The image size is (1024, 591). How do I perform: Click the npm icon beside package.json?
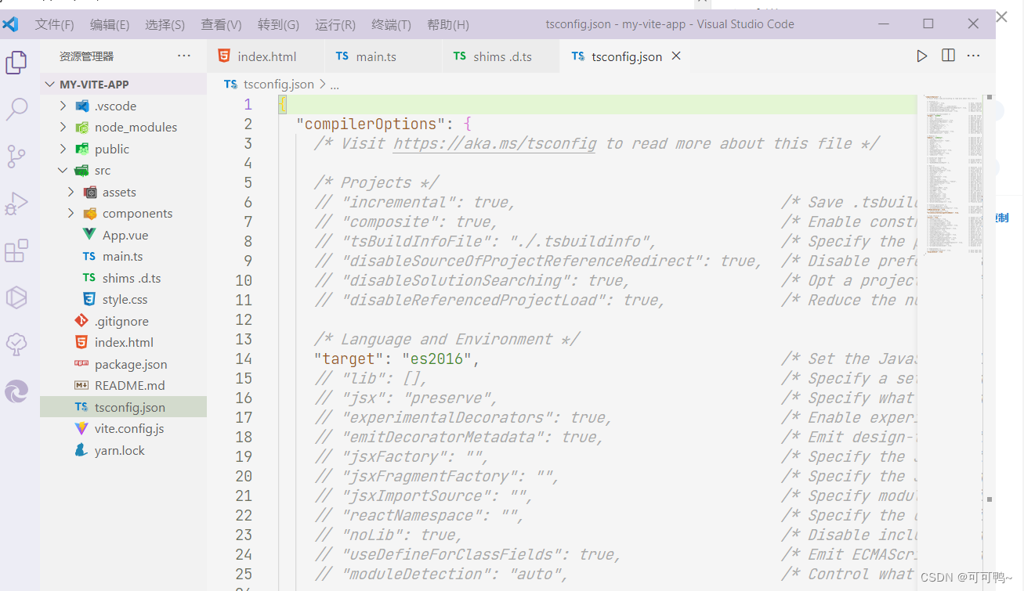tap(81, 364)
